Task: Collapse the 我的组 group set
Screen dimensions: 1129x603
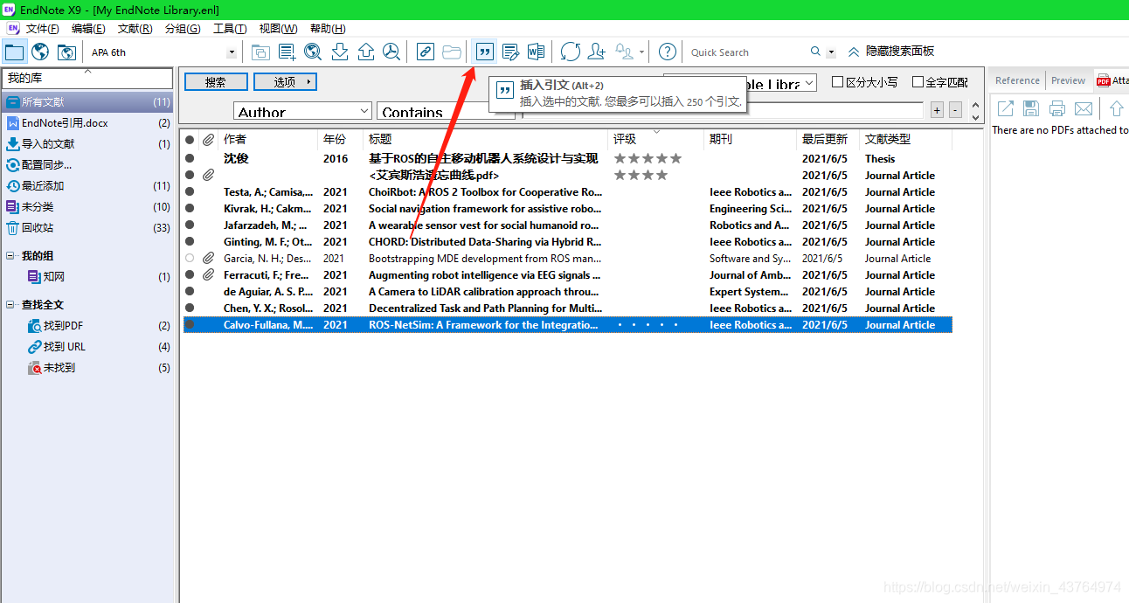Action: pos(10,256)
